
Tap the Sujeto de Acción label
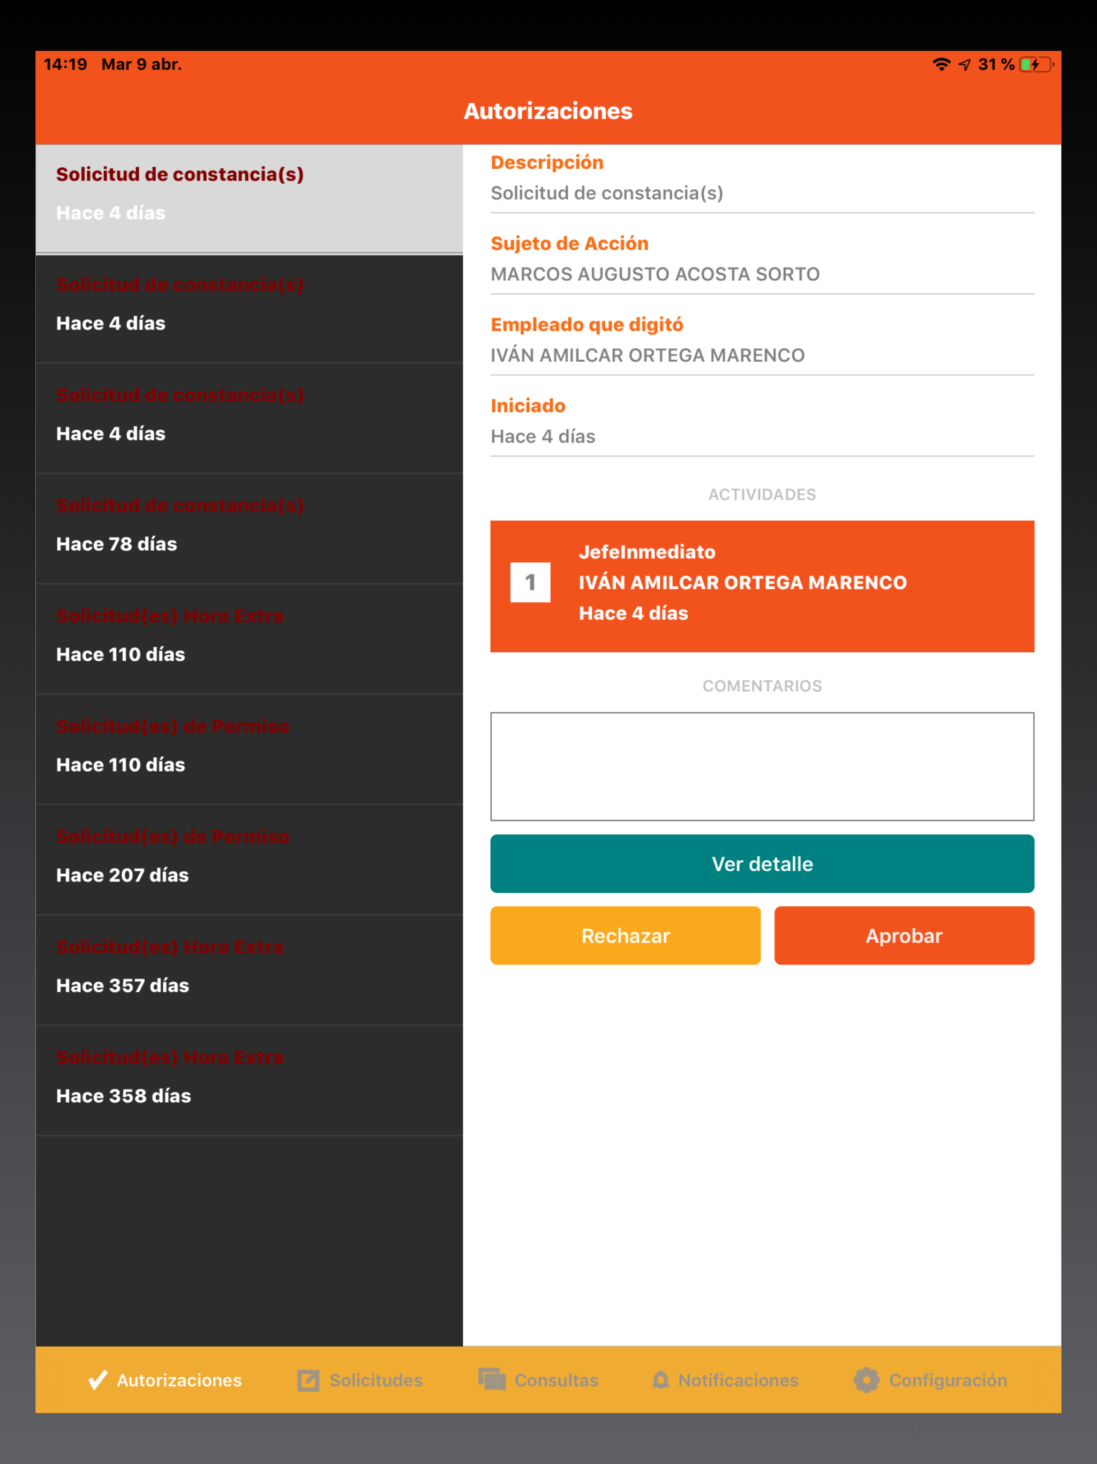(x=570, y=244)
